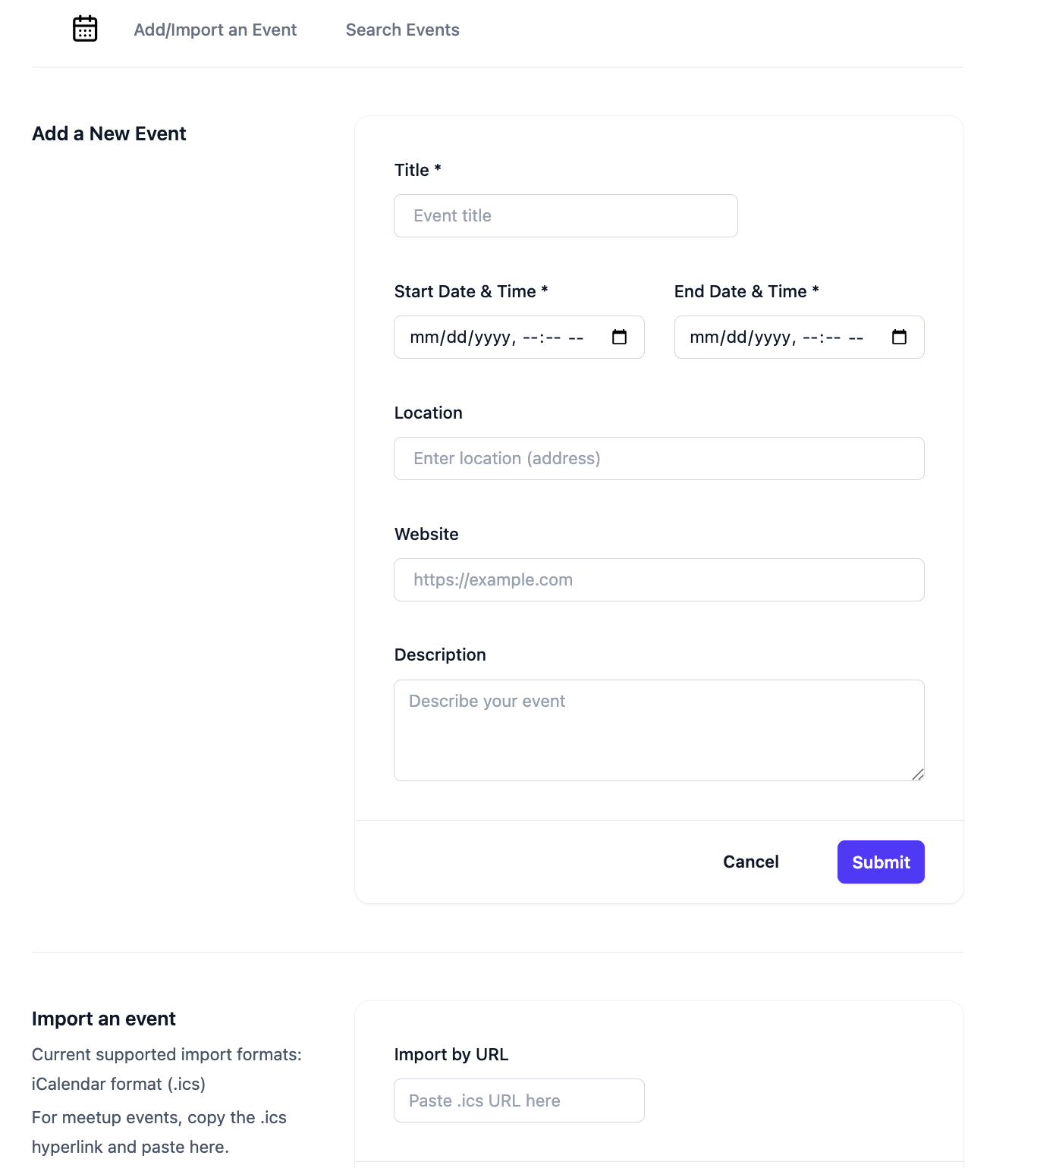Click the Enter location address field
This screenshot has width=1056, height=1168.
click(658, 459)
